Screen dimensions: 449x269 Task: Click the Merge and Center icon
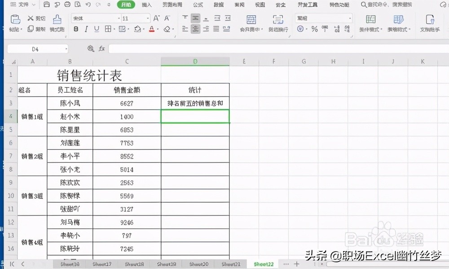[251, 19]
